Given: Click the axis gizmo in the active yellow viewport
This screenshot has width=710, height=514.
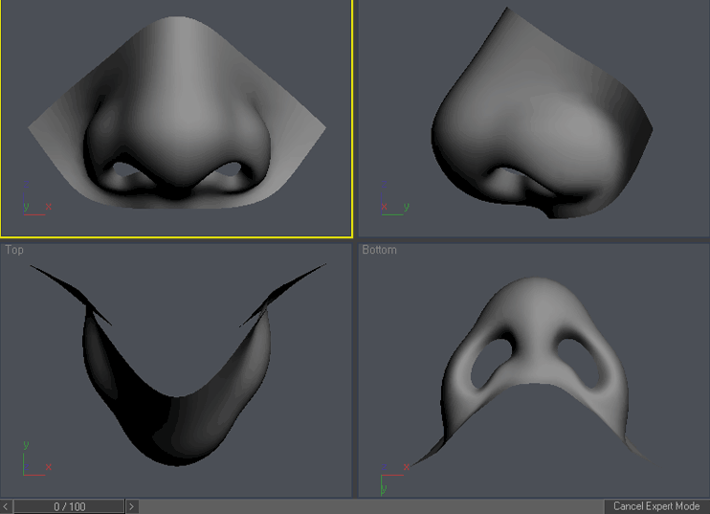Looking at the screenshot, I should point(33,208).
